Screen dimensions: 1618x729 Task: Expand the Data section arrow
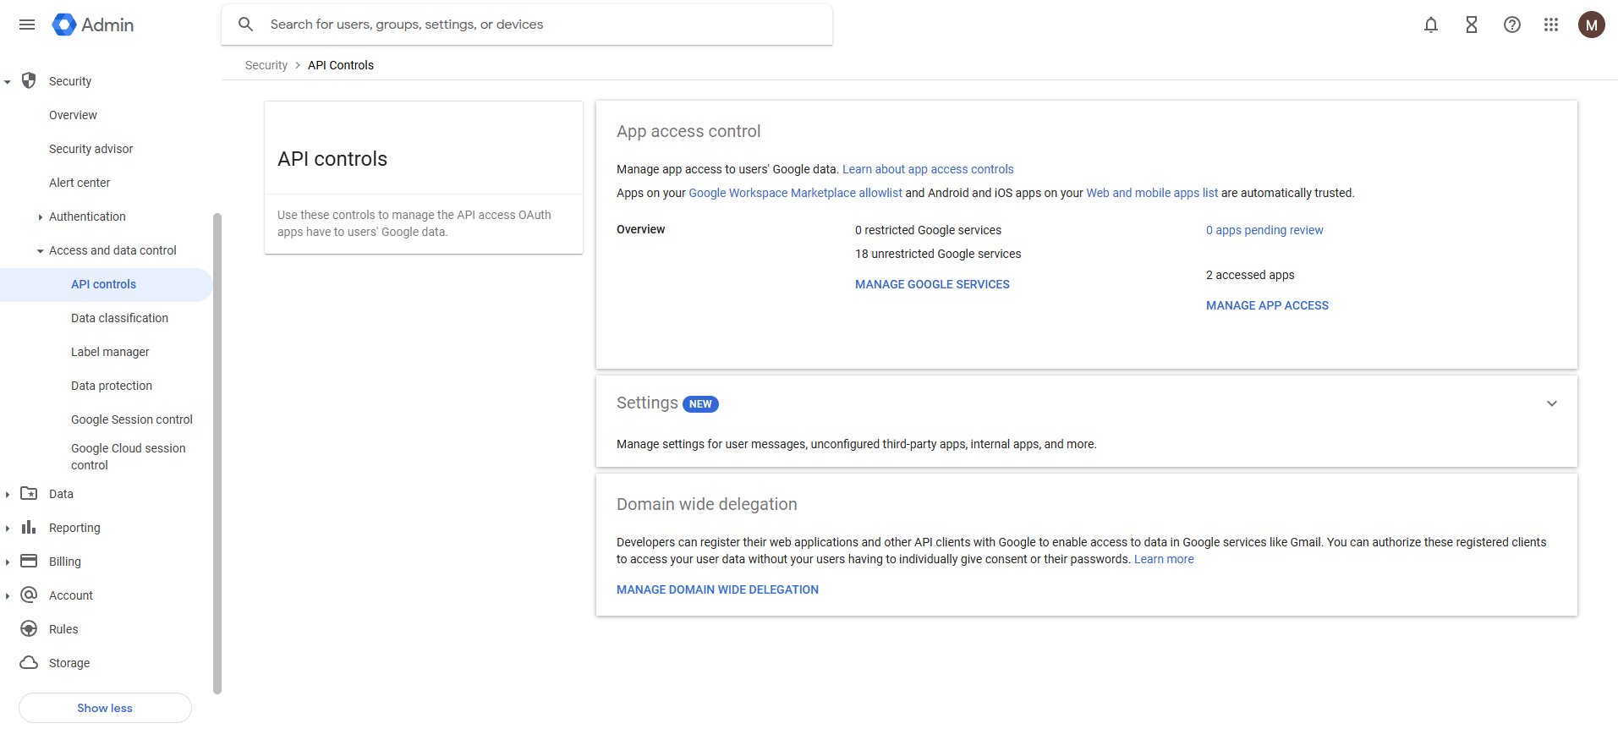(8, 495)
